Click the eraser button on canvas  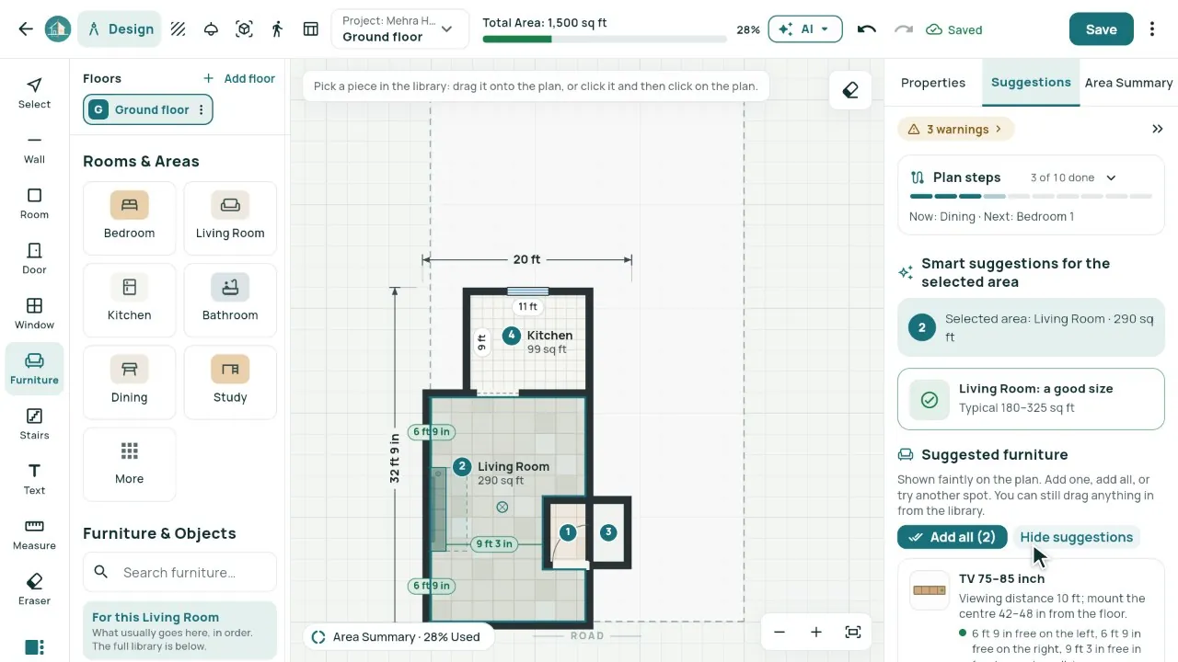(850, 90)
